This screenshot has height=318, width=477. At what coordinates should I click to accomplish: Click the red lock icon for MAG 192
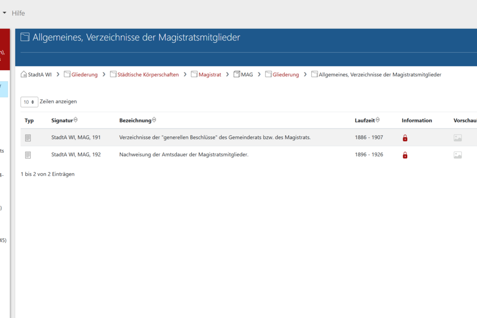(405, 155)
